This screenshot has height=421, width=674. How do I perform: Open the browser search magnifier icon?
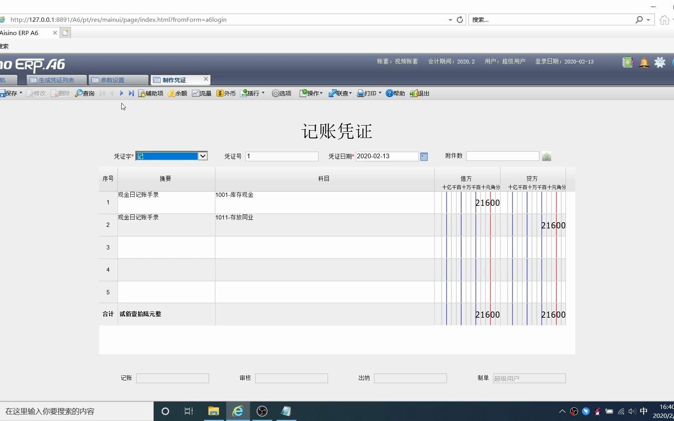(639, 19)
